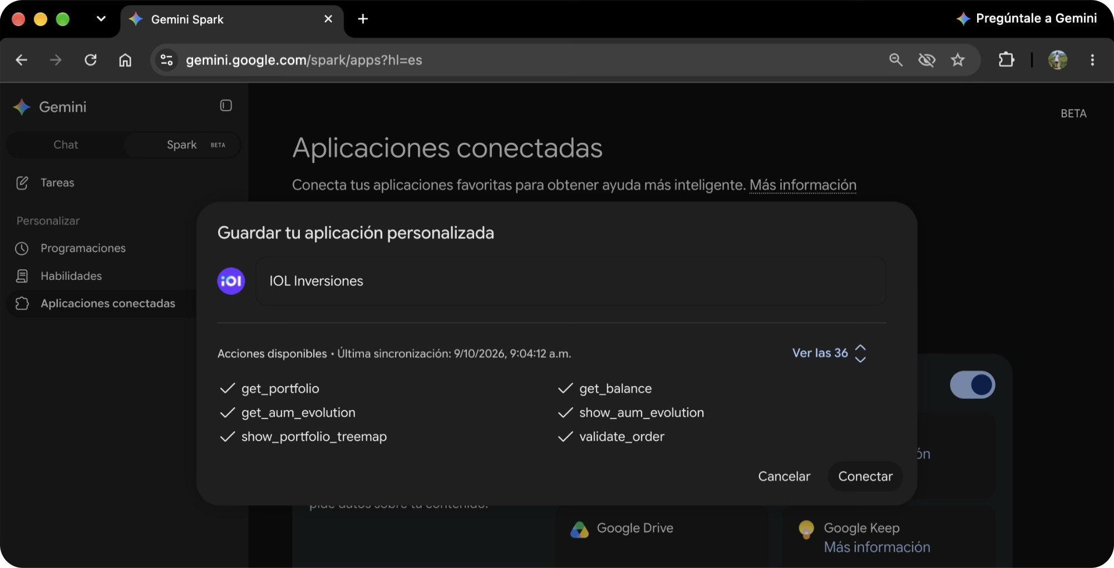Click the Gemini sparkle logo in sidebar
Image resolution: width=1114 pixels, height=568 pixels.
(x=22, y=107)
